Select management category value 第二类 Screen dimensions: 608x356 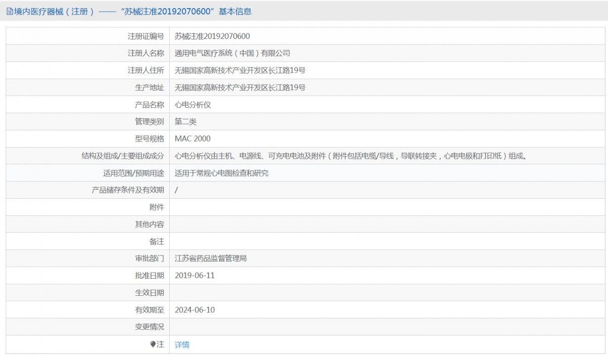click(x=185, y=121)
